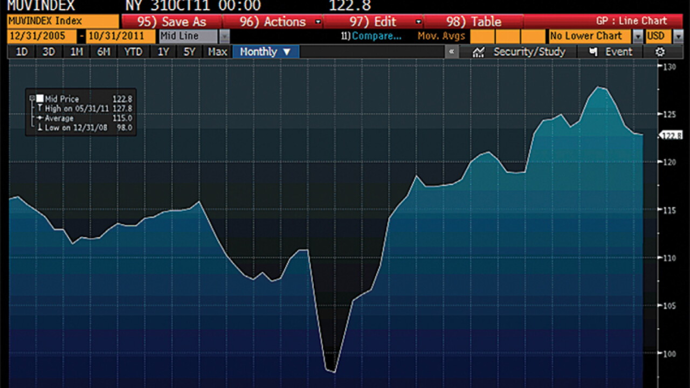
Task: Select the 6M time range
Action: [103, 52]
